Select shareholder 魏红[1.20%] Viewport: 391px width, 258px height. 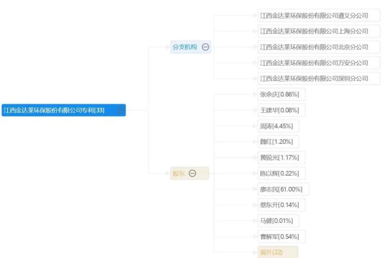pyautogui.click(x=278, y=142)
